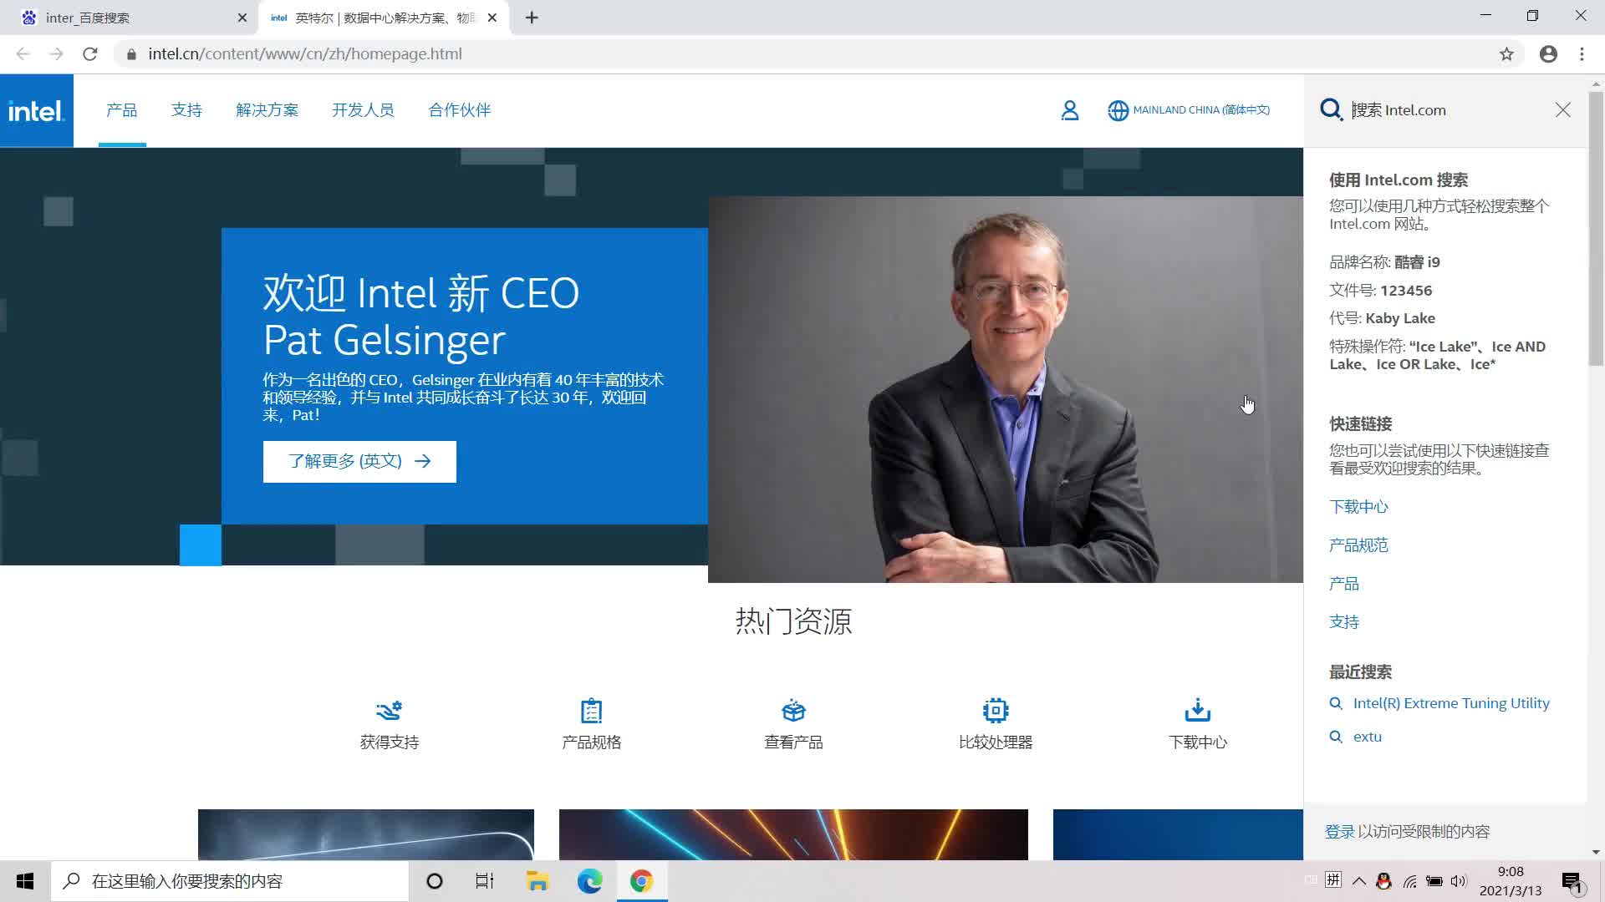Open the 合作伙伴 navigation menu
This screenshot has height=902, width=1605.
click(x=460, y=110)
